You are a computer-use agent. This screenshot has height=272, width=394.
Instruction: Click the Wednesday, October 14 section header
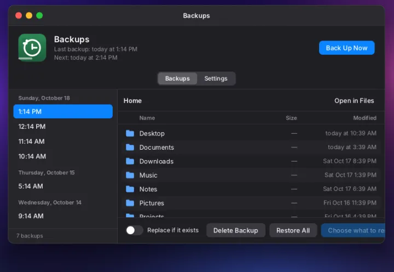[x=50, y=202]
